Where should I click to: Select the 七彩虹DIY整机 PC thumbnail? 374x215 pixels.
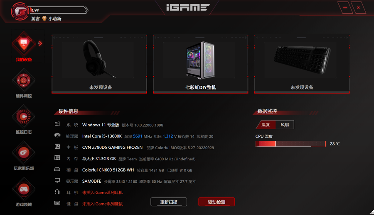point(201,64)
